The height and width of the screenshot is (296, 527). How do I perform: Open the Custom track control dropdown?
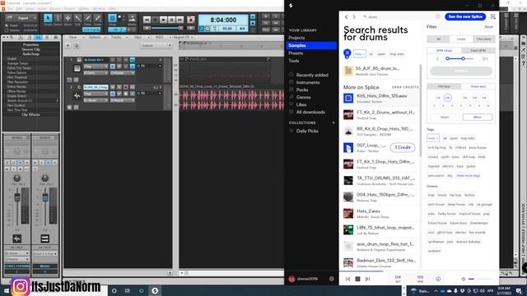pyautogui.click(x=156, y=45)
